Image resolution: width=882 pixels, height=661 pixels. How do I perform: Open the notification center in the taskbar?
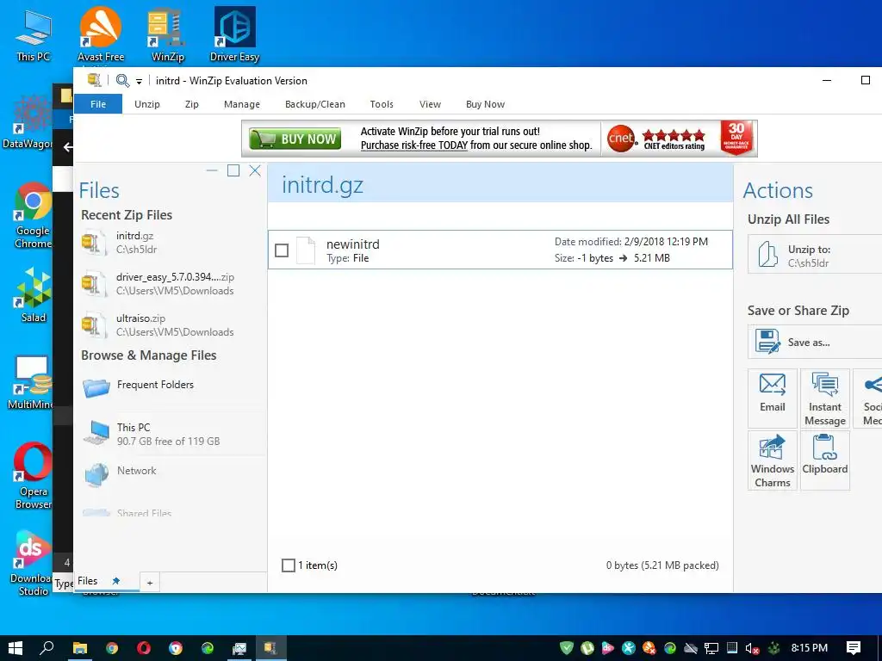854,648
